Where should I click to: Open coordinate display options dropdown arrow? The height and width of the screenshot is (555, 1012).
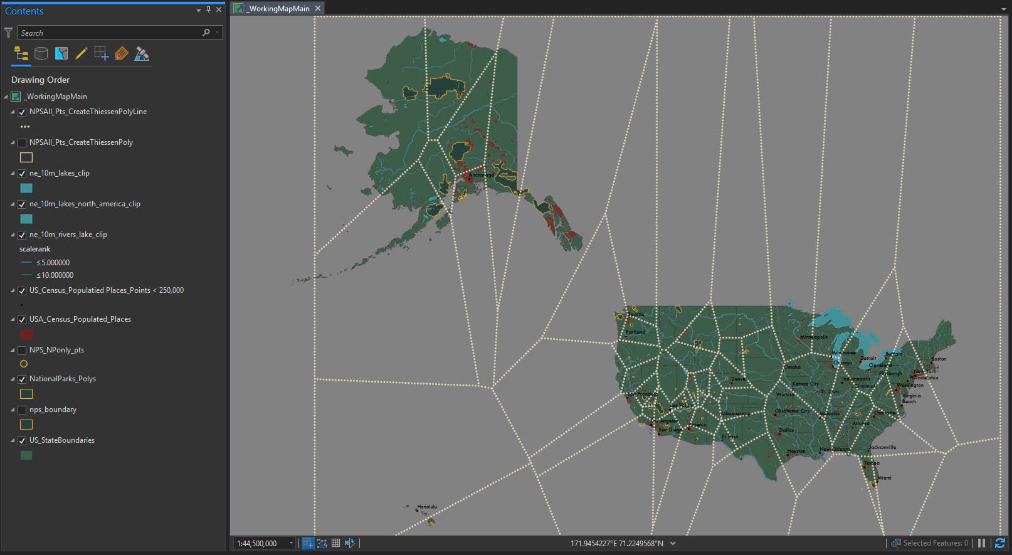(x=673, y=543)
